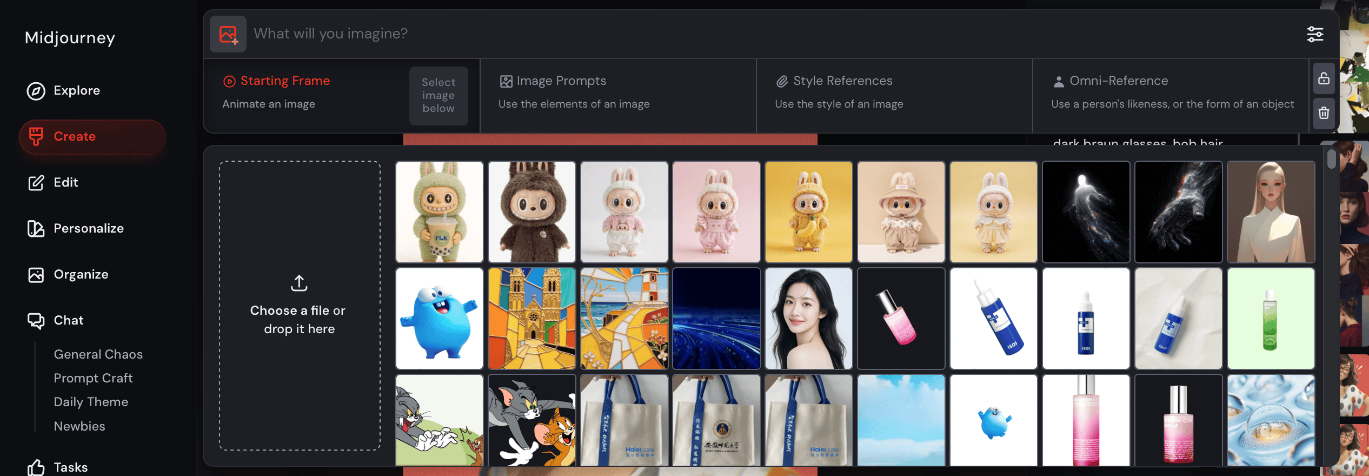Screen dimensions: 1369x476
Task: Pick the glowing jellyfish figure on black
Action: tap(1086, 212)
